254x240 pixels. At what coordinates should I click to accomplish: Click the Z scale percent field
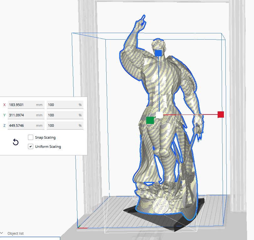pyautogui.click(x=65, y=126)
